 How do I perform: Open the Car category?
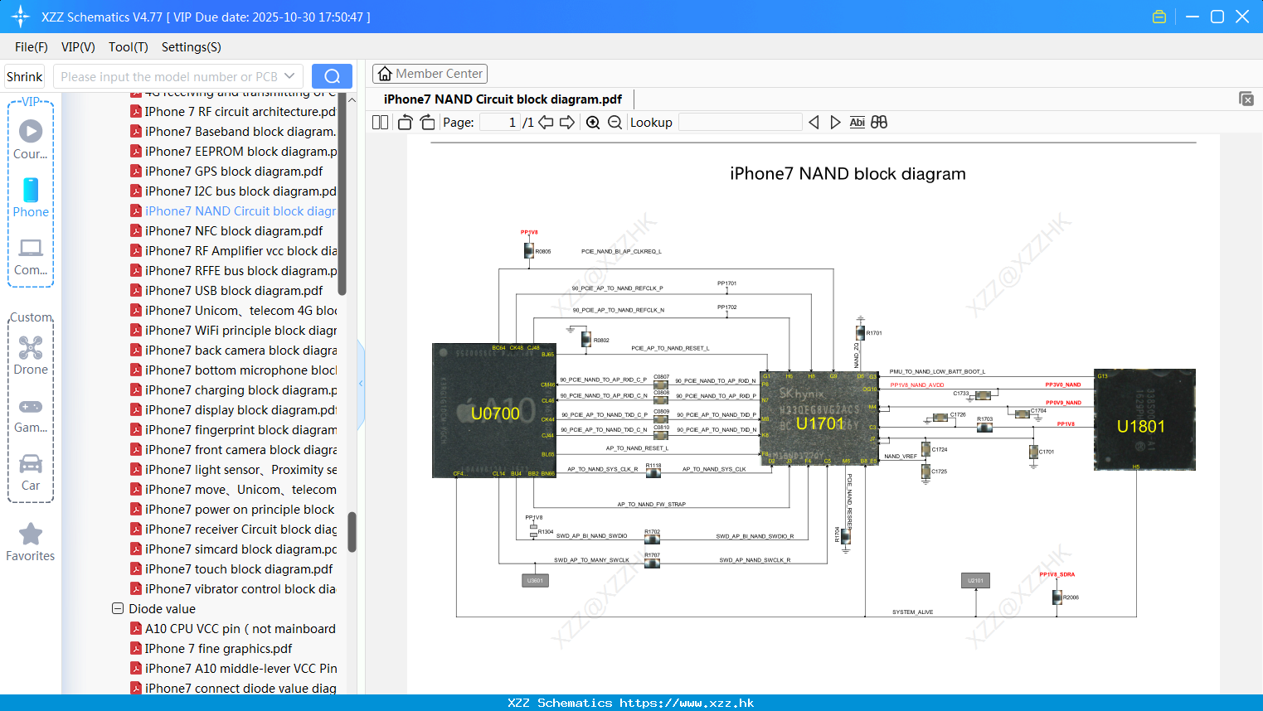coord(31,472)
